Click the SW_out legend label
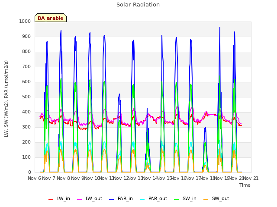The width and height of the screenshot is (277, 207). 220,199
